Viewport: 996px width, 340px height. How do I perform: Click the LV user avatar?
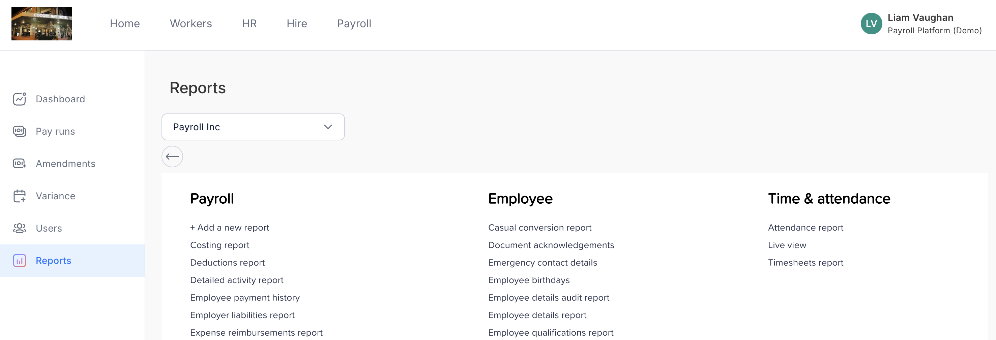pyautogui.click(x=871, y=24)
